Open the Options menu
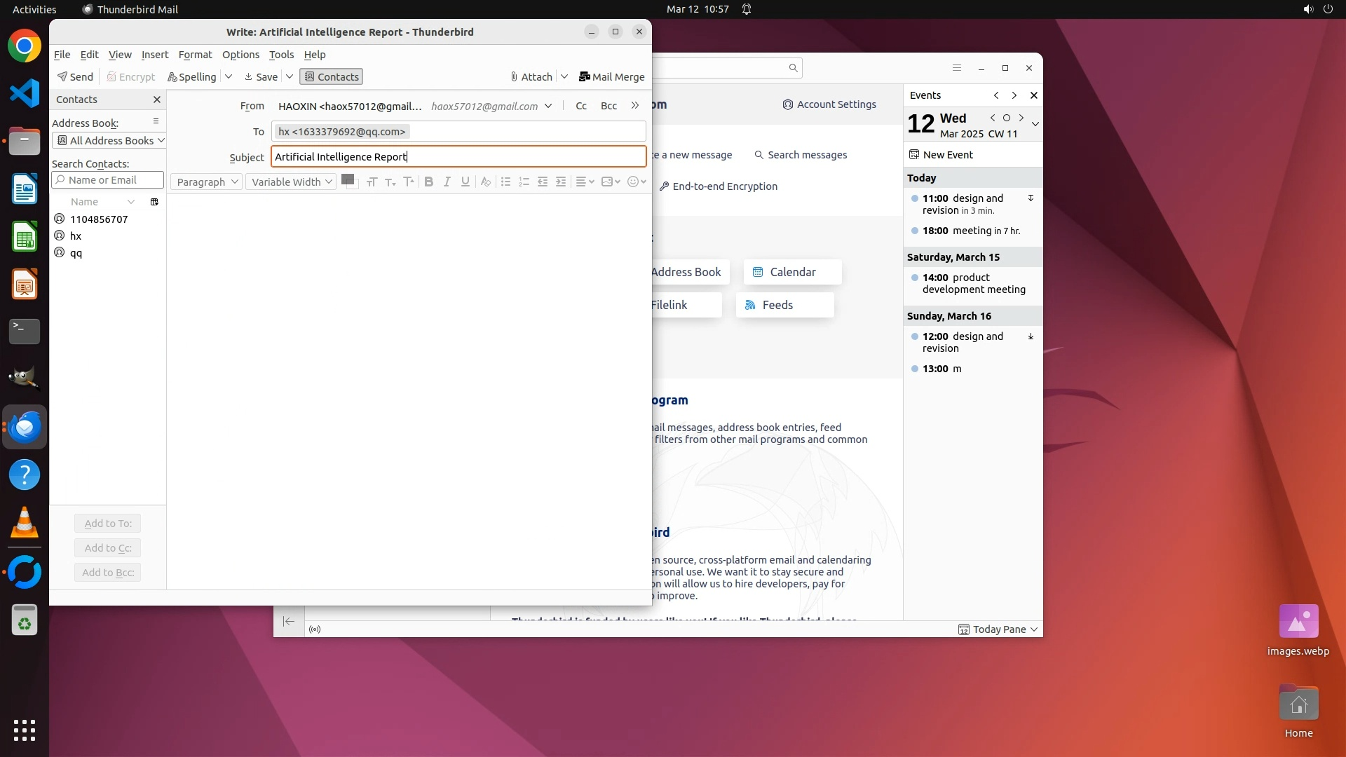 [x=240, y=55]
